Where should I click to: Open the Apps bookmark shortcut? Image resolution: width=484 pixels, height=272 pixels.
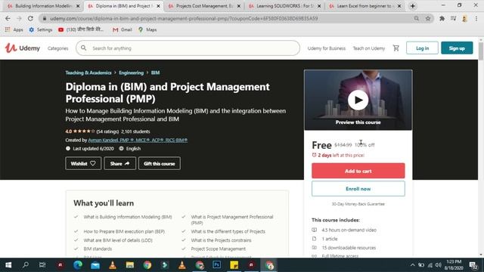coord(14,29)
